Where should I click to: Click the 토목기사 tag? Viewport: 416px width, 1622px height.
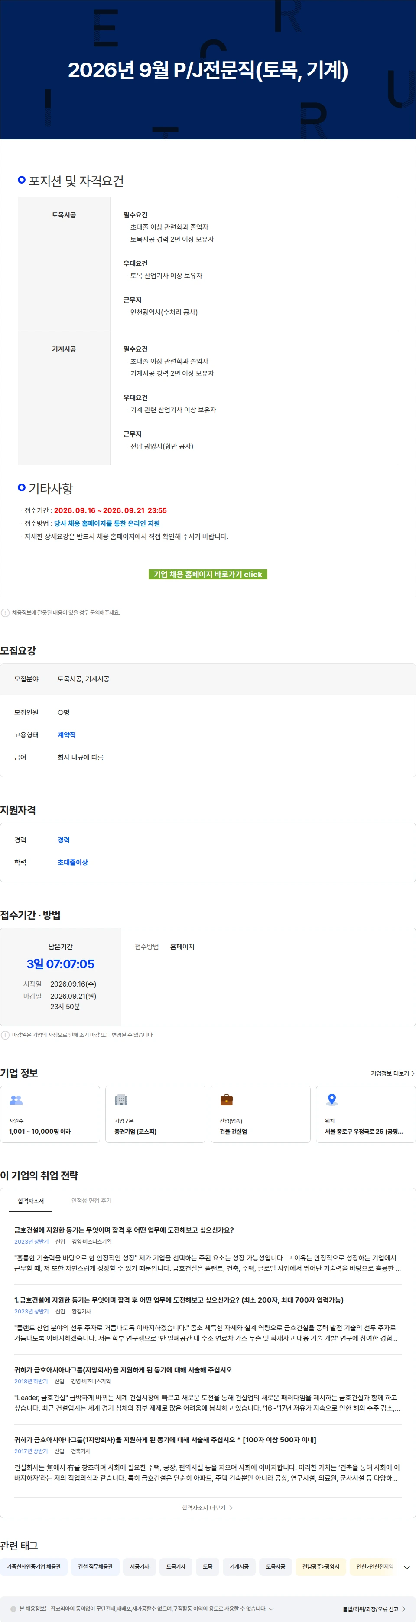(x=176, y=1566)
